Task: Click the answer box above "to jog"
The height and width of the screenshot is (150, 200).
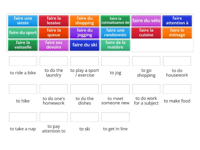Action: 115,61
